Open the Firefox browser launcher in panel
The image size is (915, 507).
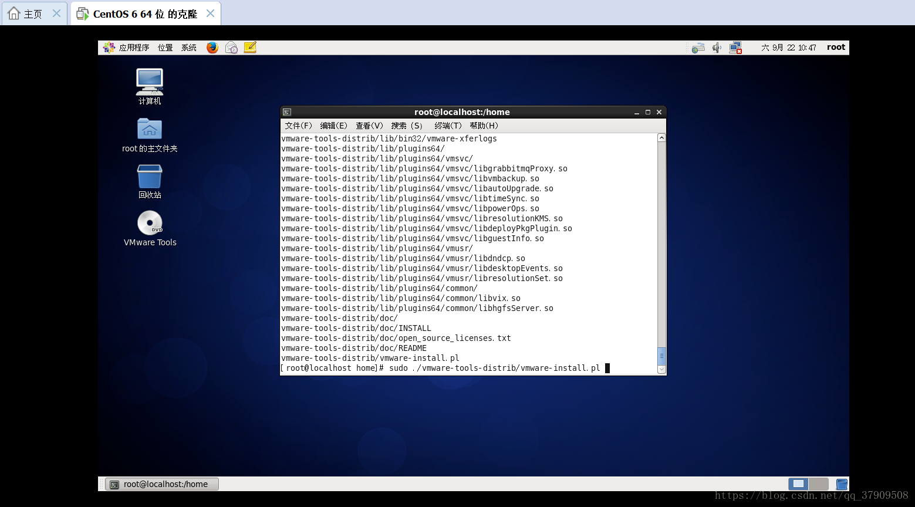[x=212, y=48]
